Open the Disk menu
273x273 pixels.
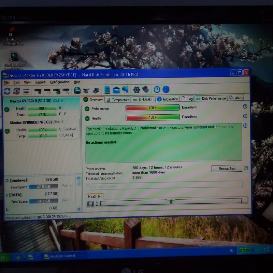click(16, 82)
